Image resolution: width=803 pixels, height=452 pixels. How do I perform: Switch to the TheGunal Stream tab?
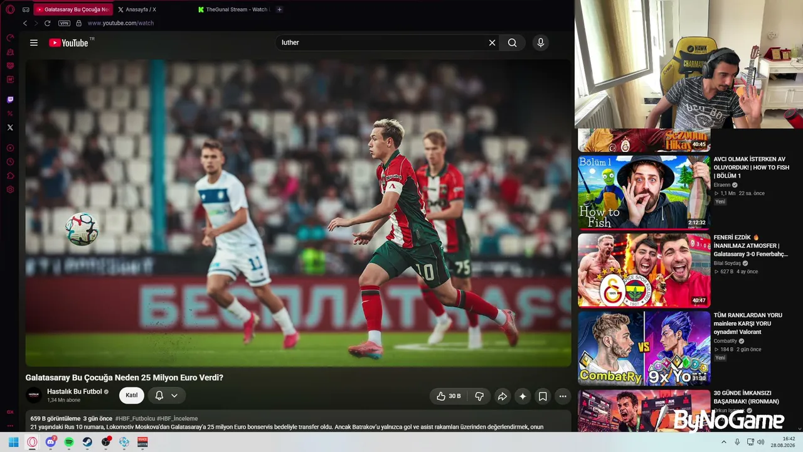click(x=233, y=9)
